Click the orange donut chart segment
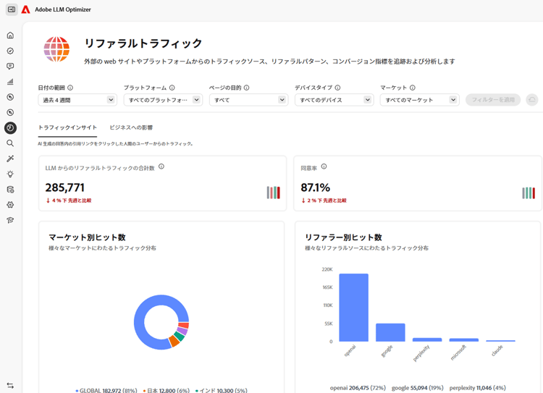The image size is (543, 393). pos(174,341)
